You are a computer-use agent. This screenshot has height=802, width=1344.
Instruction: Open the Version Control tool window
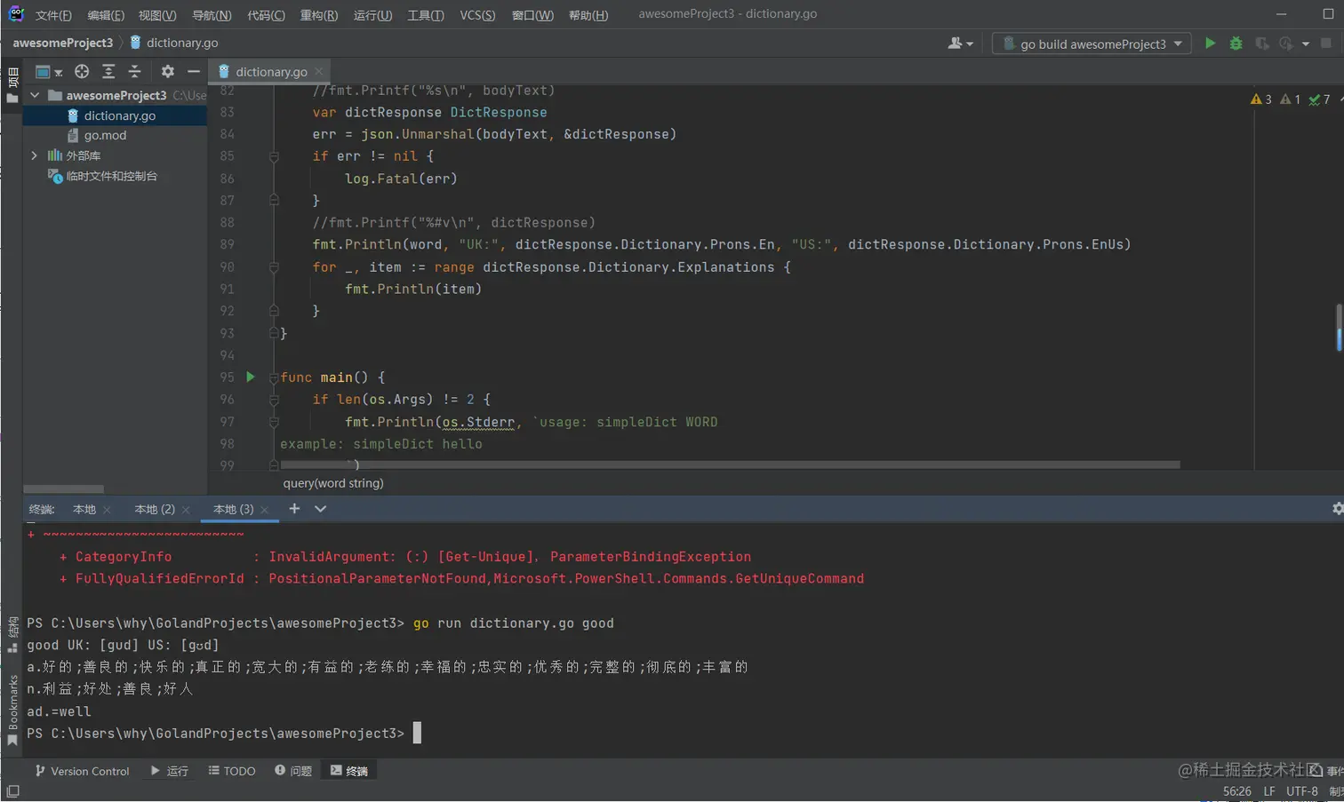(x=82, y=771)
